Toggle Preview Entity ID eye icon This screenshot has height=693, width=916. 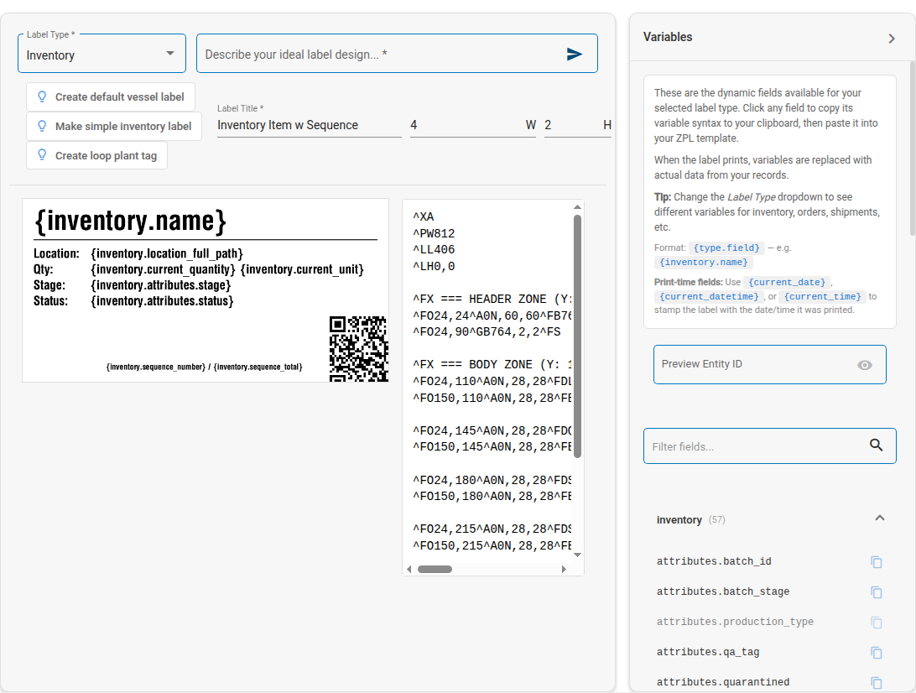tap(865, 365)
